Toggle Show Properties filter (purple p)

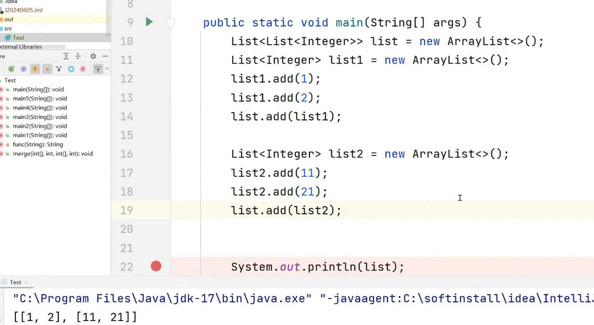tap(23, 69)
